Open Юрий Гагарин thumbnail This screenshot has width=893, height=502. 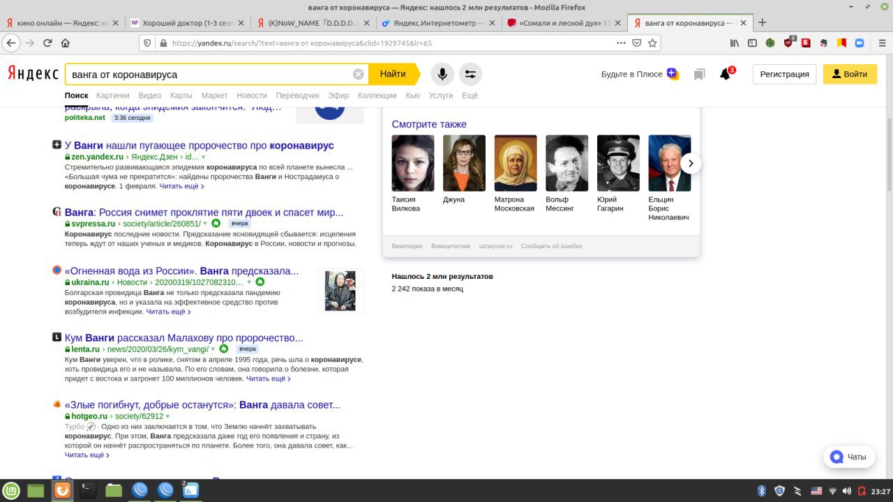(618, 163)
